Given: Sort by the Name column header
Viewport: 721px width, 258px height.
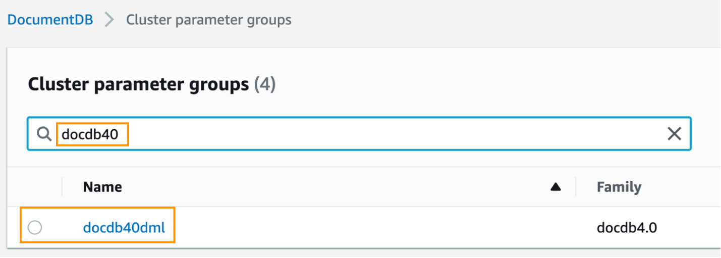Looking at the screenshot, I should click(x=102, y=187).
